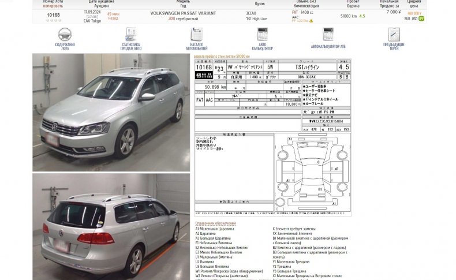Click lot number 10168
456x280 pixels.
click(x=53, y=15)
